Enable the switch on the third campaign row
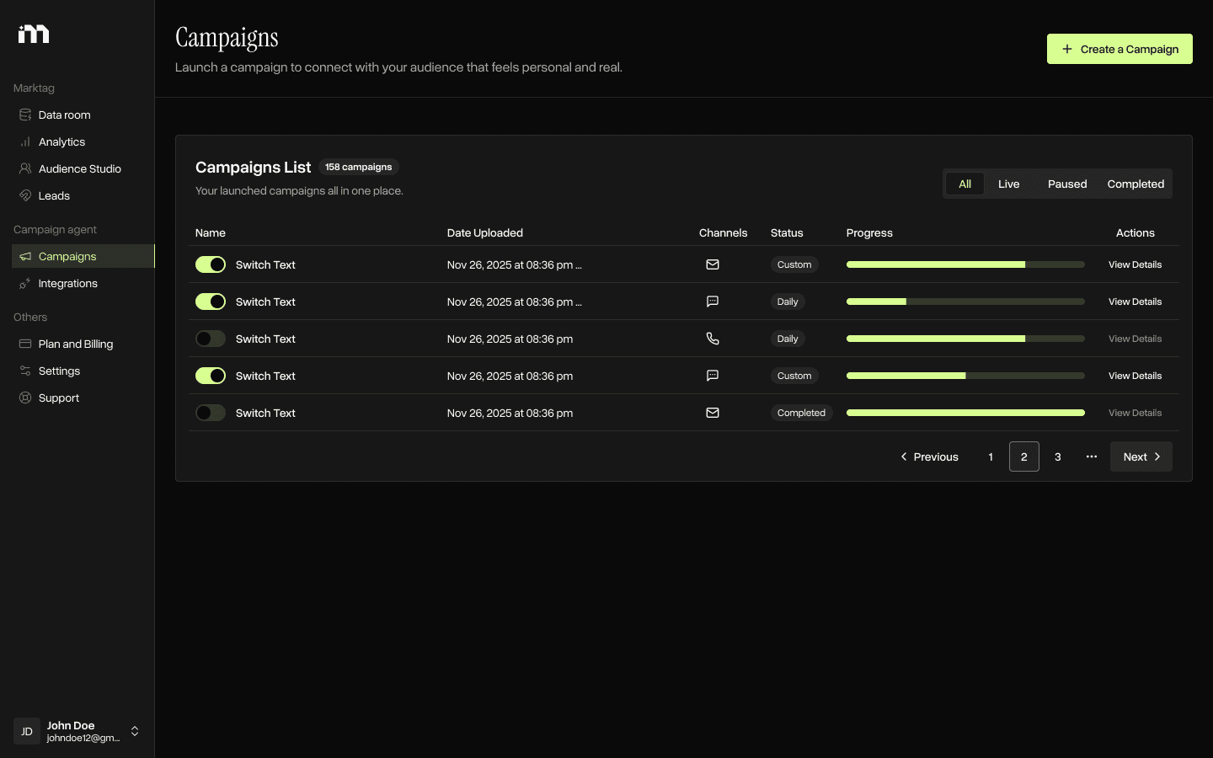This screenshot has width=1213, height=758. [211, 339]
